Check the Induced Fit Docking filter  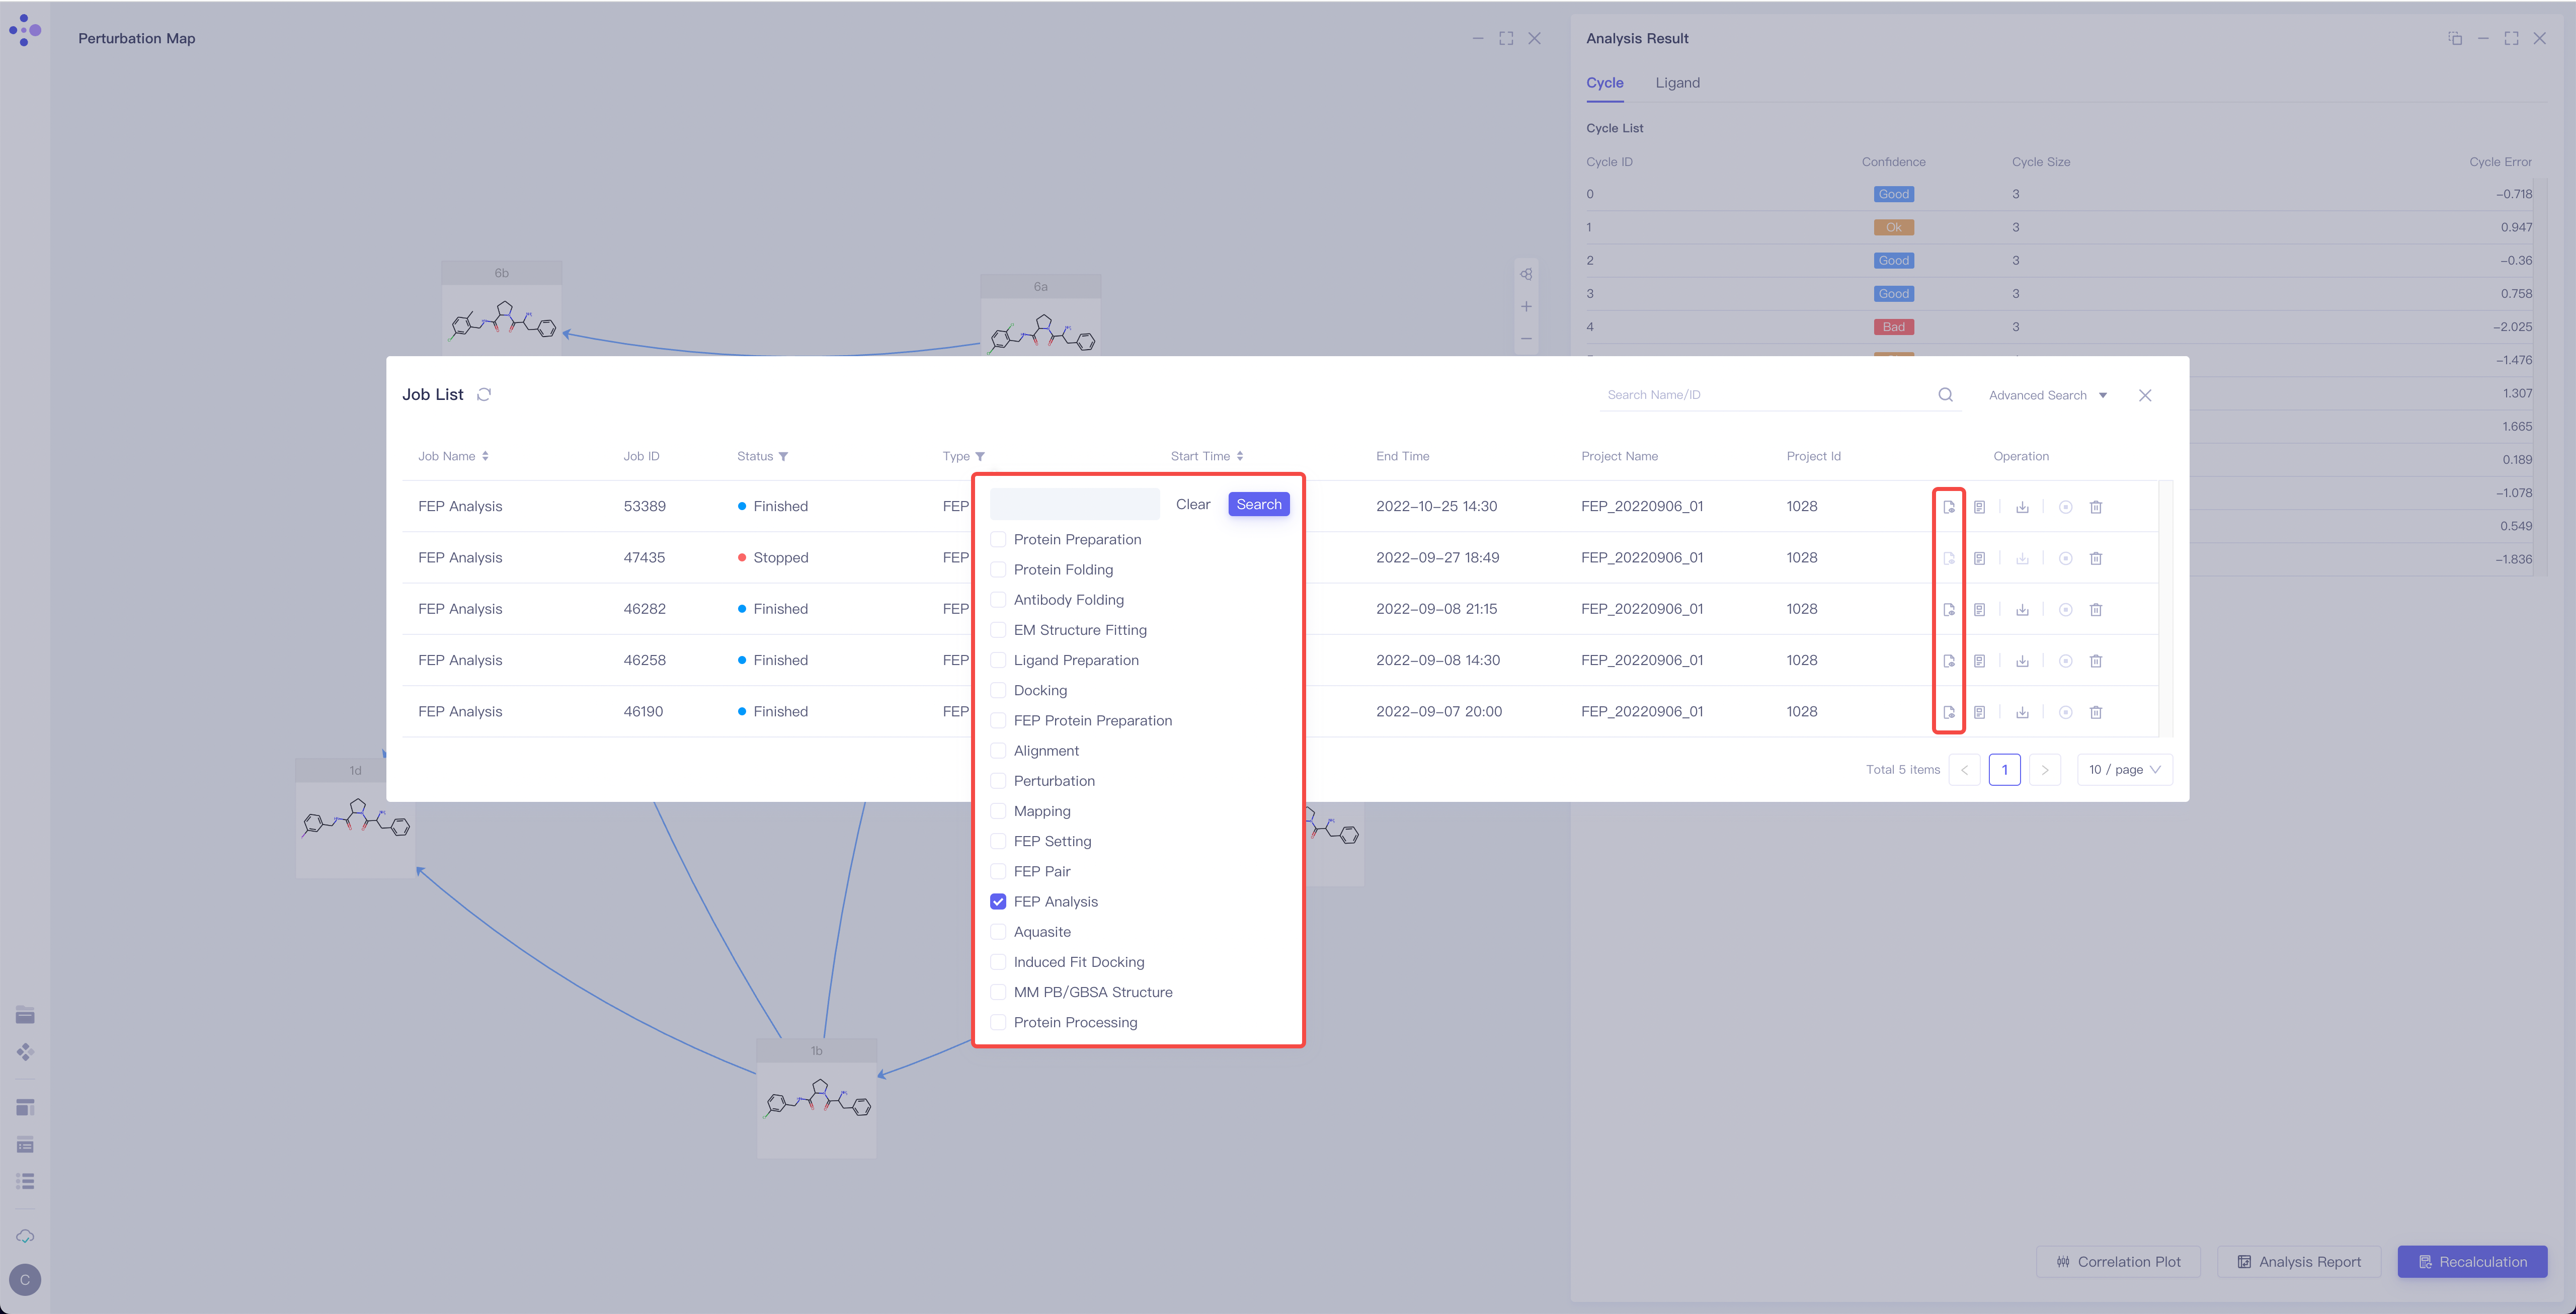(x=998, y=962)
